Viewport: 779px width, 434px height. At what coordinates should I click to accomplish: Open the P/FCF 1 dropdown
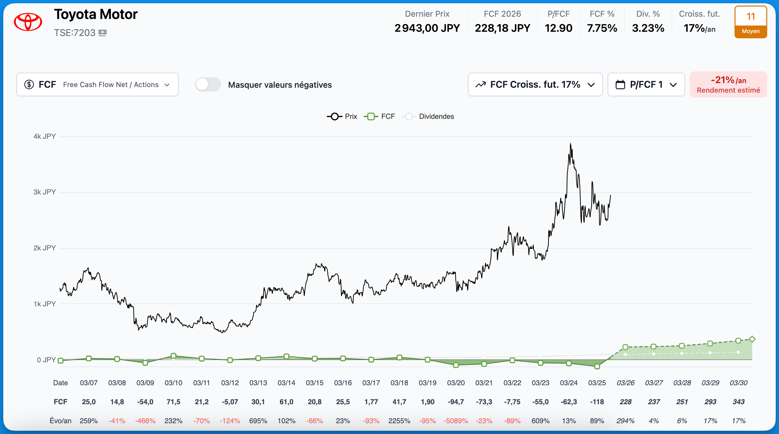coord(646,84)
